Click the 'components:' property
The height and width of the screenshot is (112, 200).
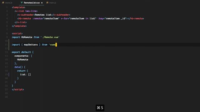point(22,56)
